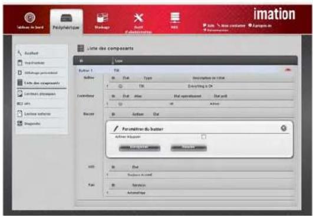Open Accueil in the left sidebar
Viewport: 313px width, 216px height.
pyautogui.click(x=41, y=53)
